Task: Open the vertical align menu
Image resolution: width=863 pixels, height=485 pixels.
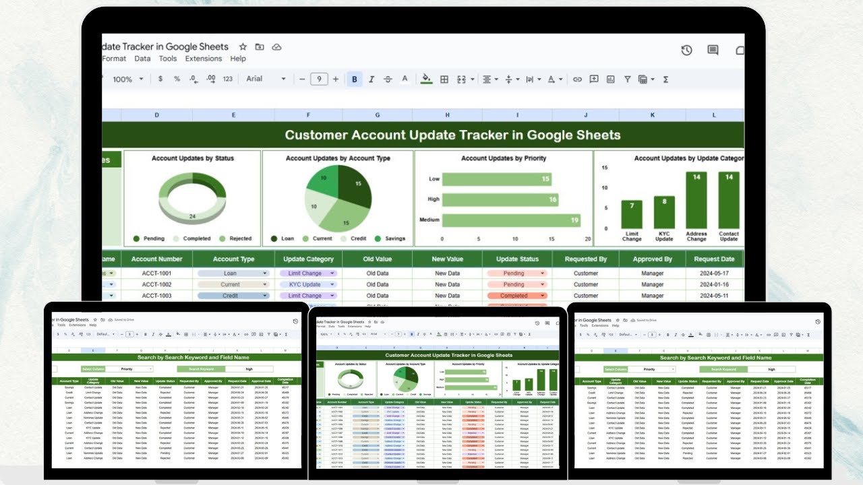Action: pos(512,79)
